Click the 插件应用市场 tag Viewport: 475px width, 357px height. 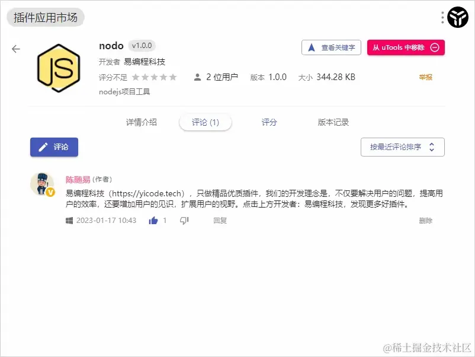point(46,18)
